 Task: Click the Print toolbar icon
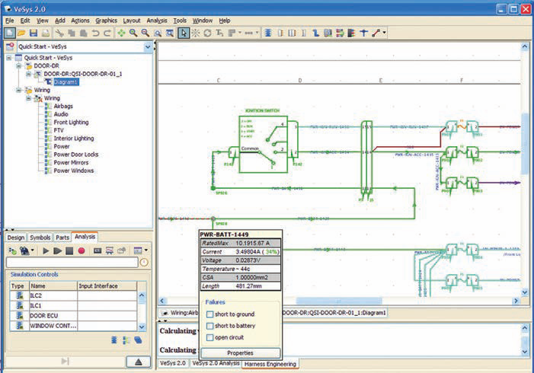click(45, 33)
